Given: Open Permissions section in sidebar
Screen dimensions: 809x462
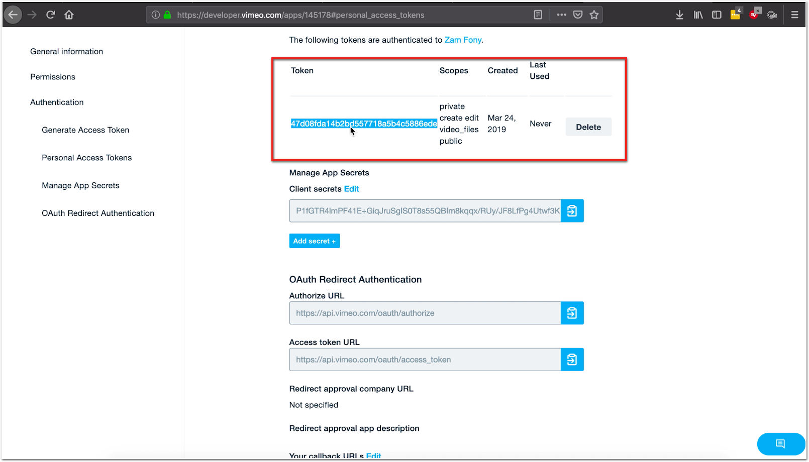Looking at the screenshot, I should [53, 77].
